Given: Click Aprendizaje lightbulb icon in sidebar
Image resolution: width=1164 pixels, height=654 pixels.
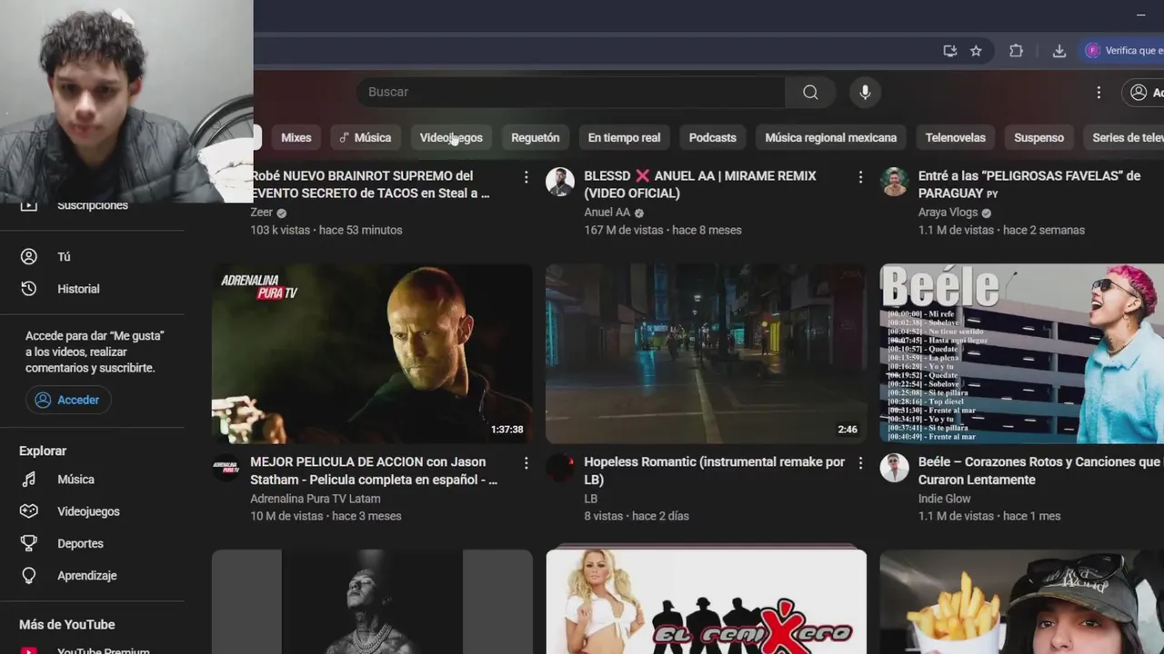Looking at the screenshot, I should tap(29, 576).
